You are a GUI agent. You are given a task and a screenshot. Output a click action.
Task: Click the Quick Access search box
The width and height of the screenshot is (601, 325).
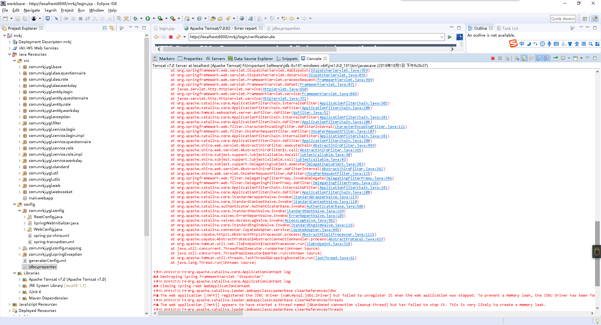tap(563, 19)
